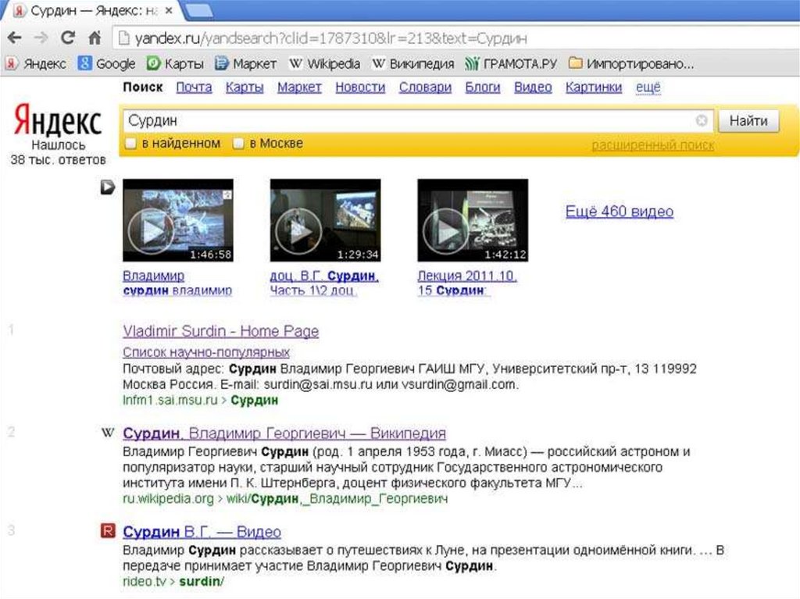Open Сурдин, Владимир Георгиевич — Википедия result

click(284, 433)
